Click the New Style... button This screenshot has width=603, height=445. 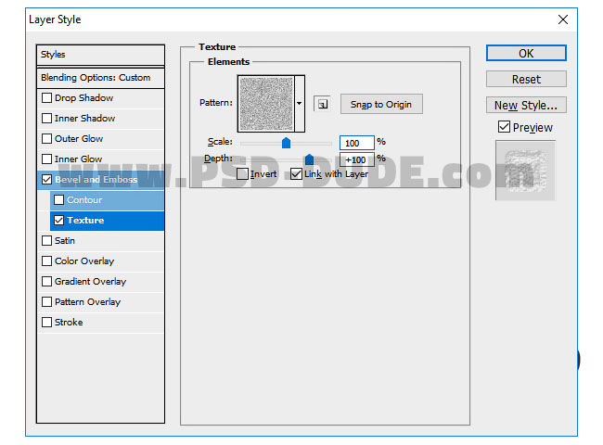[x=526, y=105]
